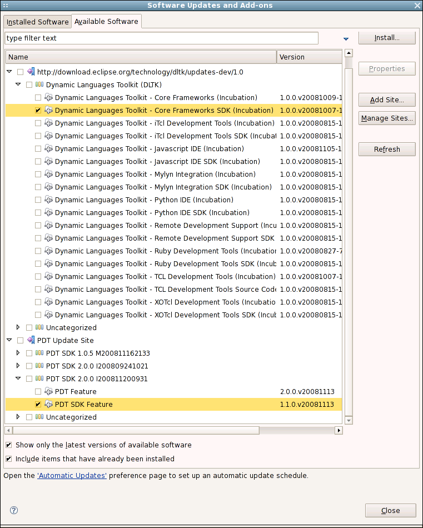Collapse the DLTK update site URL node
Screen dimensions: 423x528
coord(9,71)
